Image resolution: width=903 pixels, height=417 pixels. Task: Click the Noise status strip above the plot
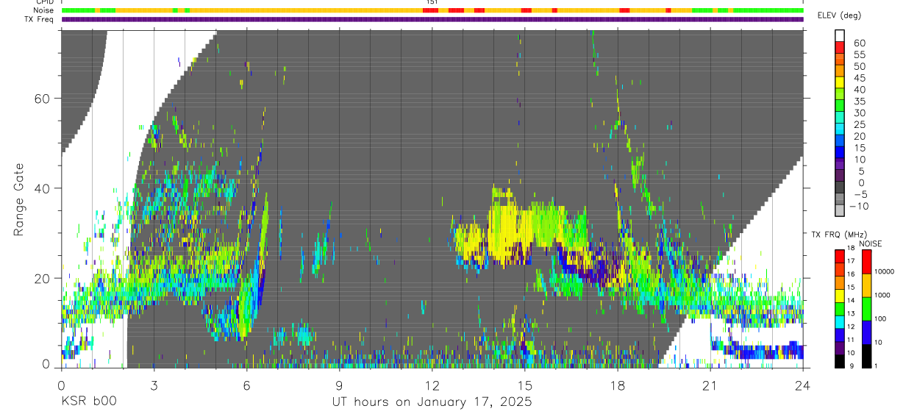432,10
